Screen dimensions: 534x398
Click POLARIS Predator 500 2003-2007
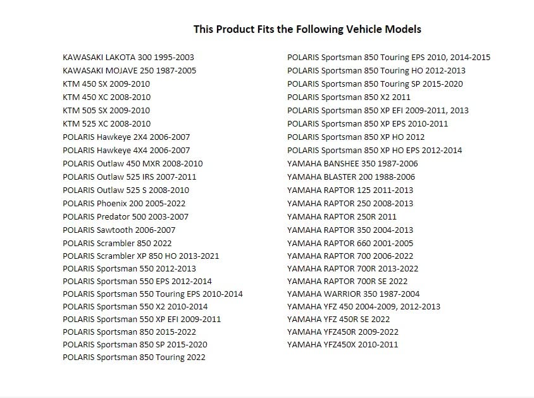click(125, 216)
